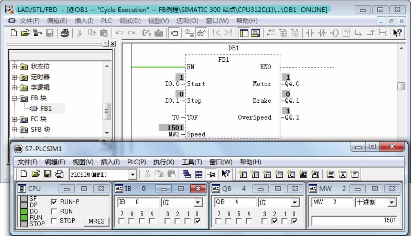Click the Overviews panel toggle icon

tap(244, 33)
